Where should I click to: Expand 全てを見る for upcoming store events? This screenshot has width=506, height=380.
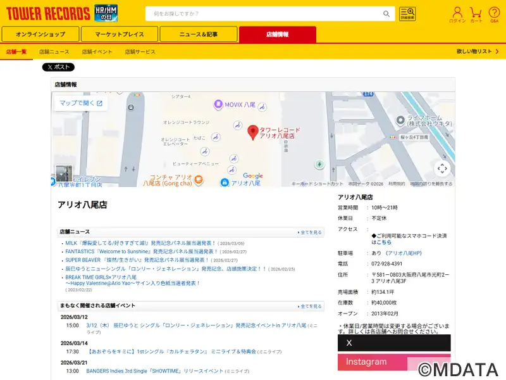310,307
